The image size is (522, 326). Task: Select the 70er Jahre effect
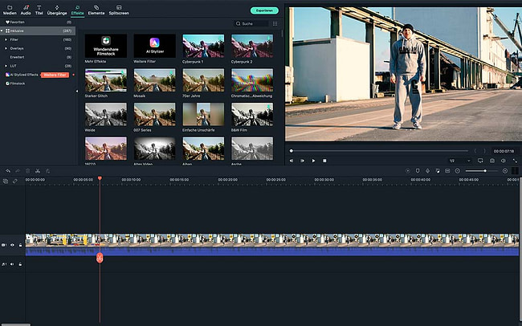203,80
